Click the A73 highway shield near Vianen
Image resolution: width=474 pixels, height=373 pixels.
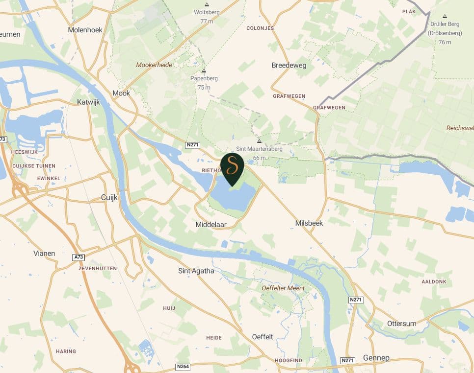point(79,257)
